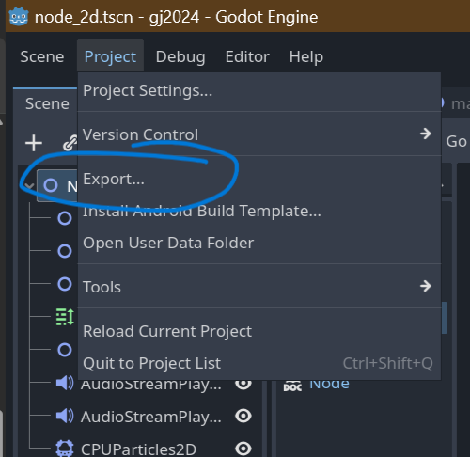The width and height of the screenshot is (470, 457).
Task: Switch to the Scene dock tab
Action: coord(47,103)
